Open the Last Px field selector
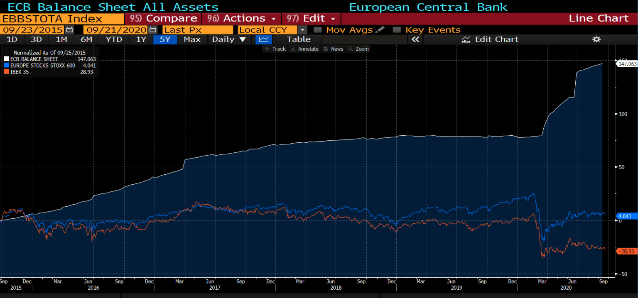 coord(198,30)
